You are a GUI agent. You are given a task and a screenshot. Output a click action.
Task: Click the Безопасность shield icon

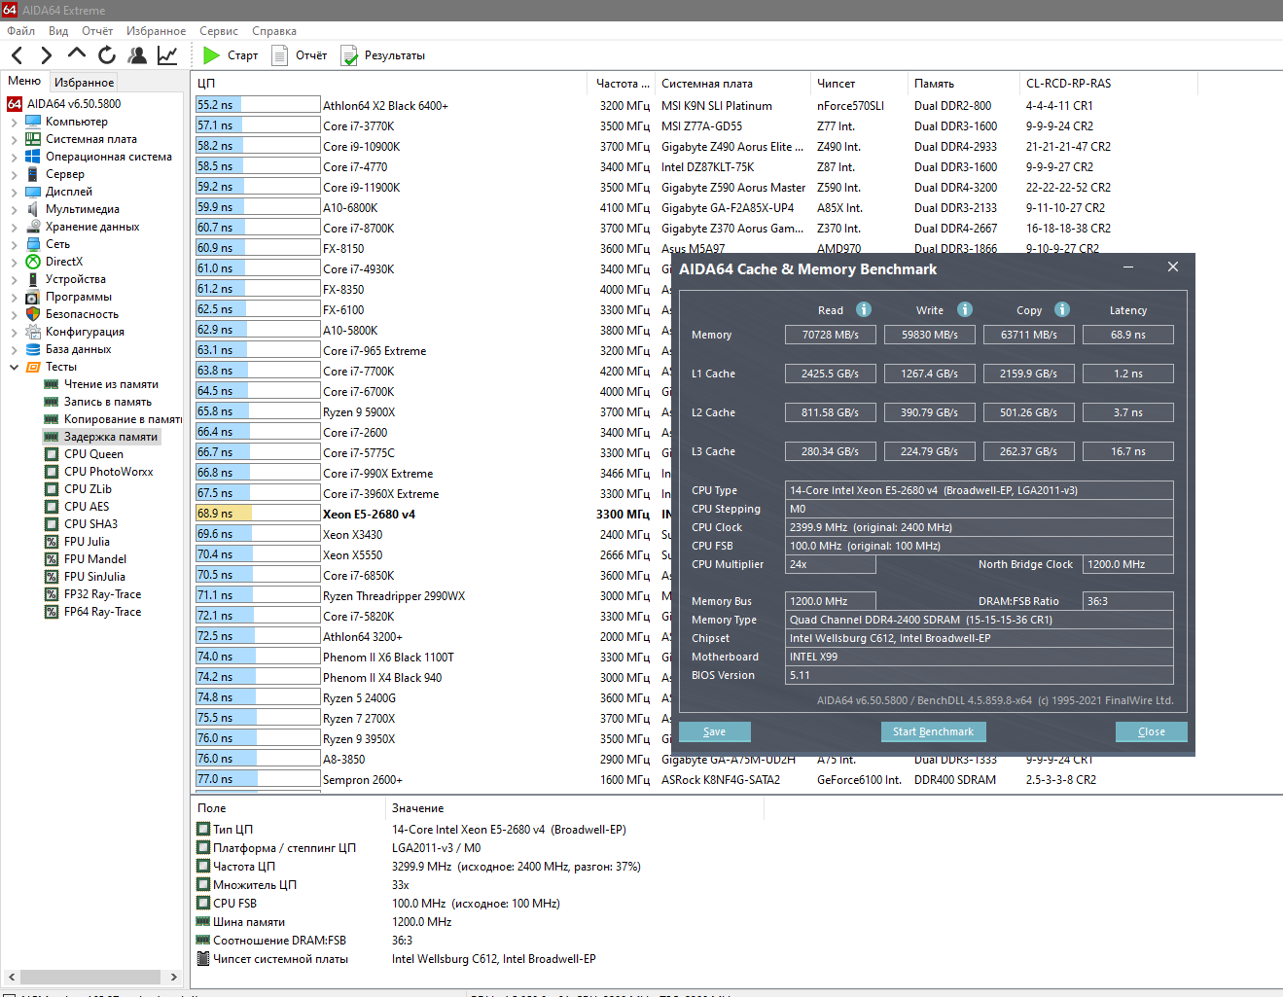pos(33,314)
